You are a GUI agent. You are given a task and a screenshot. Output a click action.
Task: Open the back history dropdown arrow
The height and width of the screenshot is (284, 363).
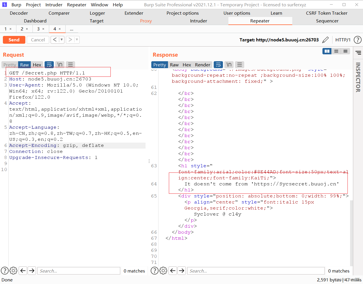pos(61,40)
